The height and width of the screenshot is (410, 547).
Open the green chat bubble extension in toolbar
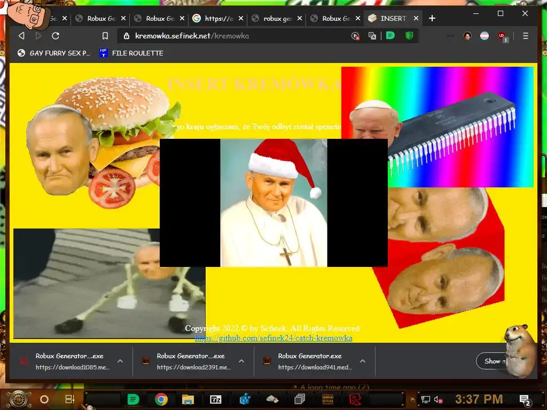(390, 36)
